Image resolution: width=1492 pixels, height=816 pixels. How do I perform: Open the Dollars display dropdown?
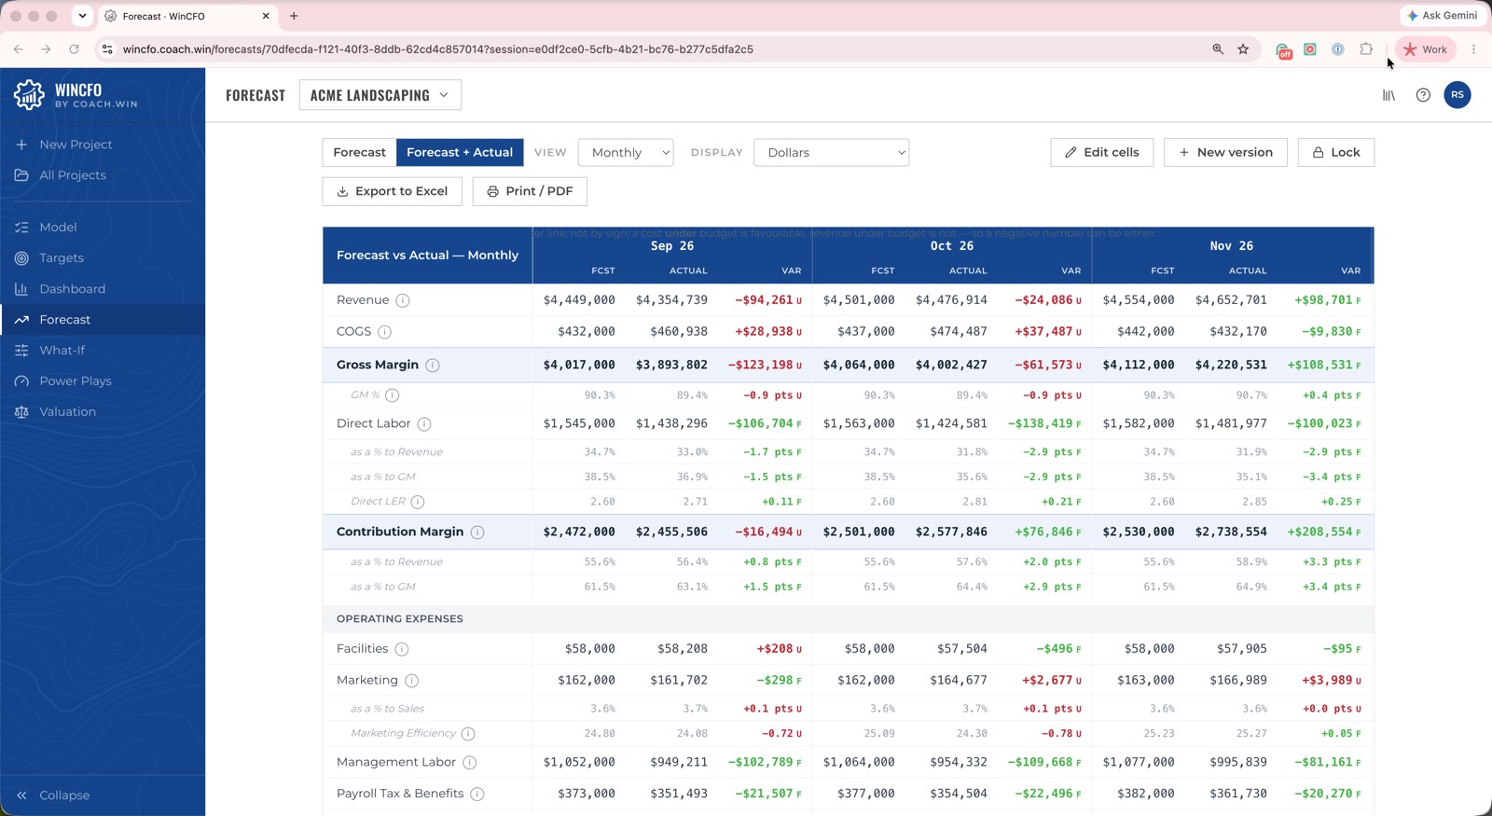coord(831,153)
